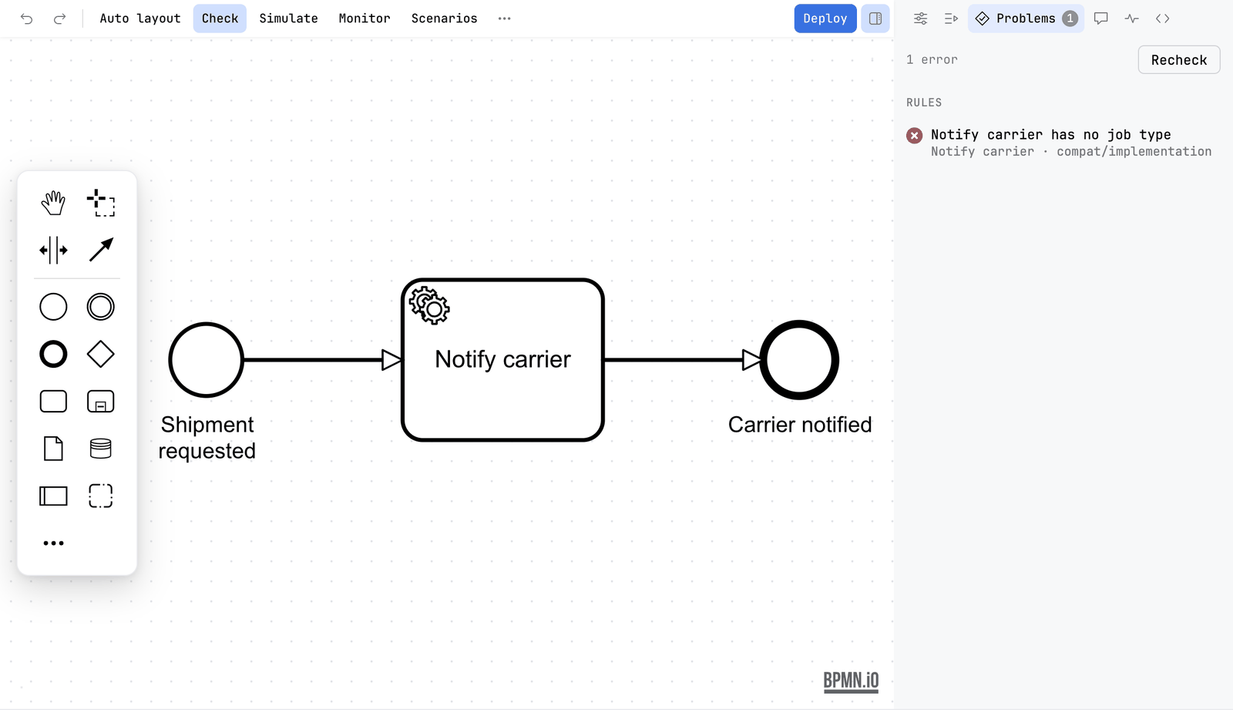Screen dimensions: 1233x710
Task: Open the Scenarios view
Action: point(444,19)
